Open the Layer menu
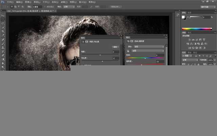 (x=37, y=2)
